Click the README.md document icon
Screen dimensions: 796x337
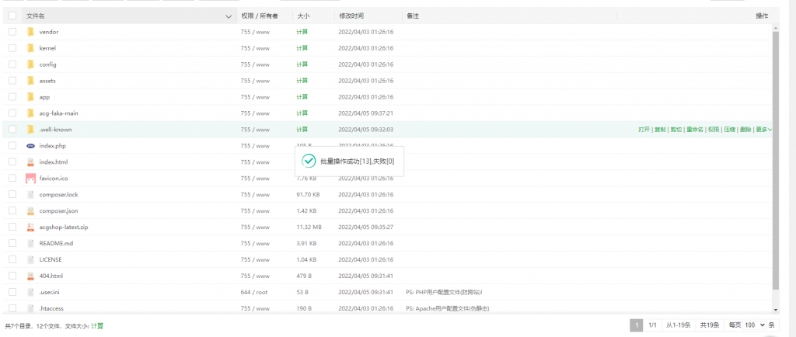point(30,243)
